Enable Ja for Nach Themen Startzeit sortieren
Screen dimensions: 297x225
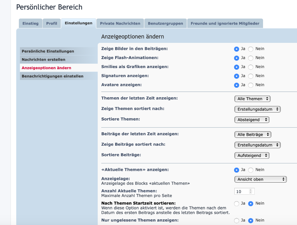coord(237,204)
